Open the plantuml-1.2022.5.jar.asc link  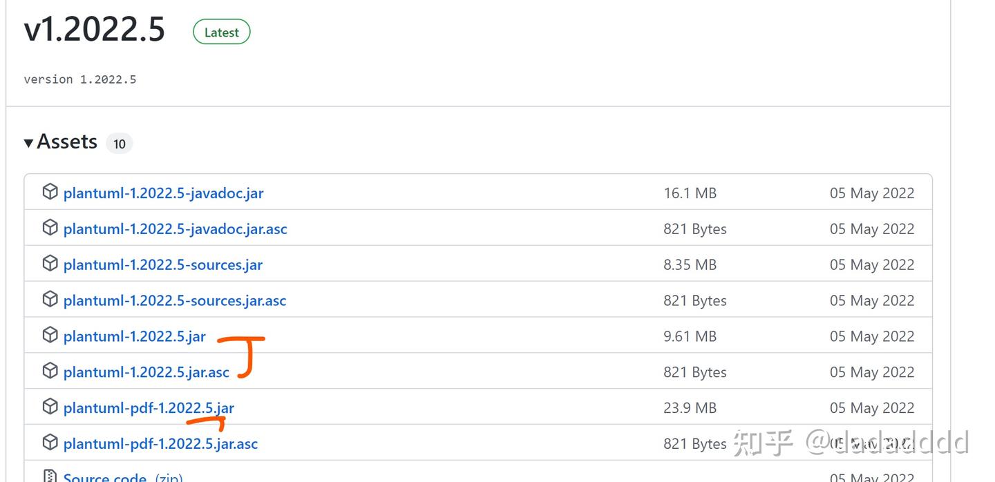click(x=146, y=373)
